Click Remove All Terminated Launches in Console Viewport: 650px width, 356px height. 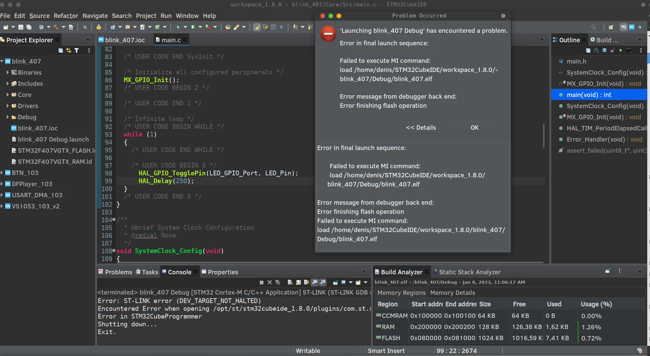(278, 282)
